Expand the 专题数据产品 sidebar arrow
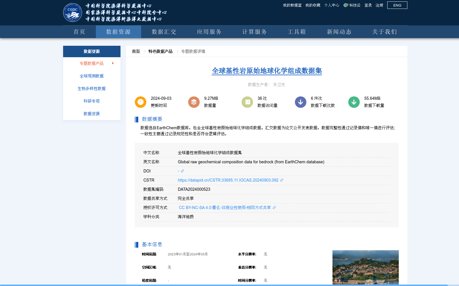The width and height of the screenshot is (459, 286). 113,63
